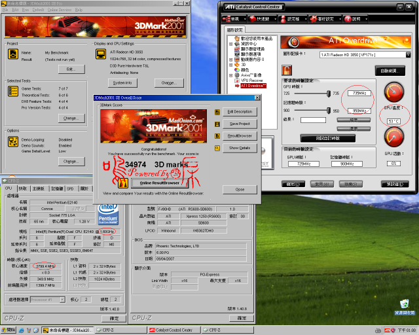
Task: Click the ResultBrowser button
Action: (x=240, y=136)
